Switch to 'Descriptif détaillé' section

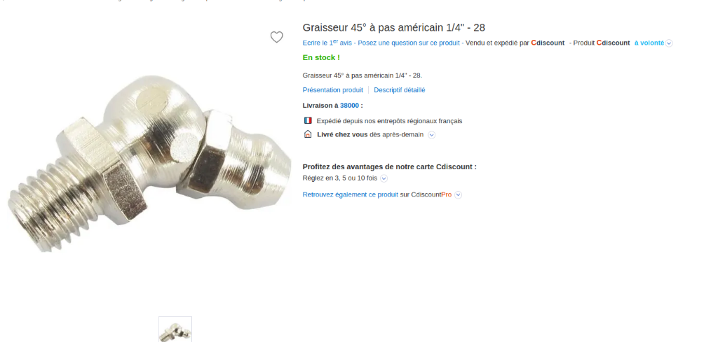tap(399, 90)
